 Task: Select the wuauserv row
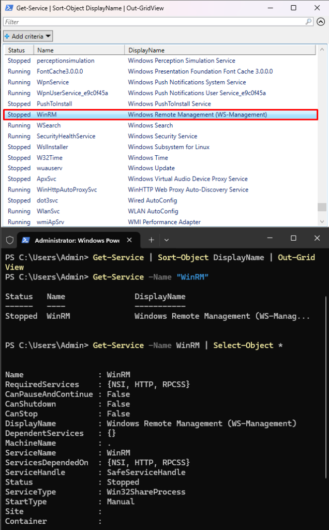pyautogui.click(x=160, y=168)
